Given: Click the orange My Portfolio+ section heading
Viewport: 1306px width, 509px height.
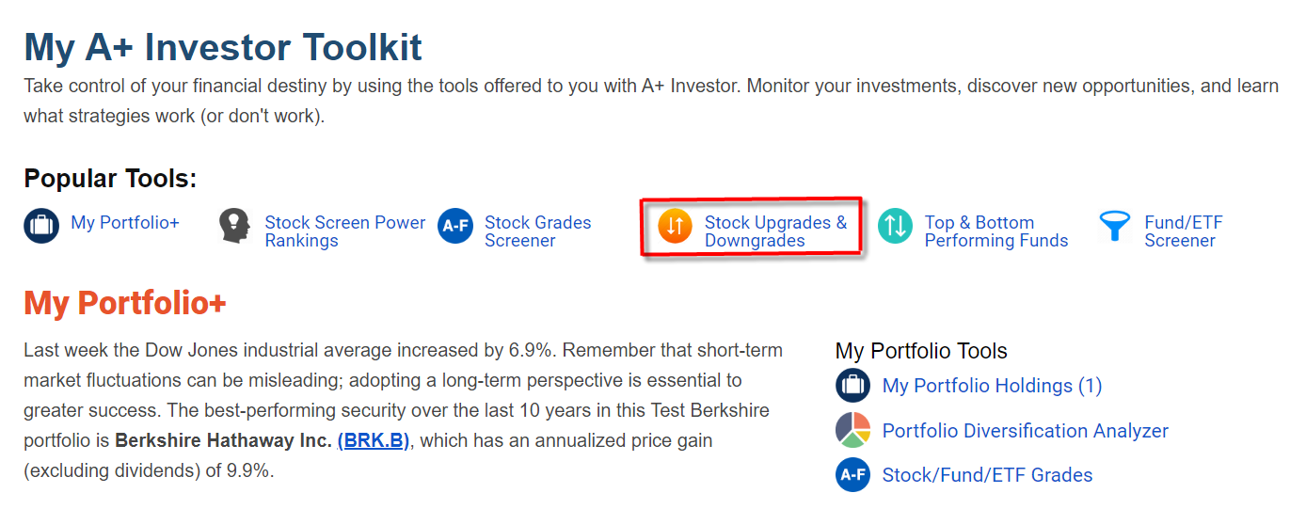Looking at the screenshot, I should tap(125, 303).
